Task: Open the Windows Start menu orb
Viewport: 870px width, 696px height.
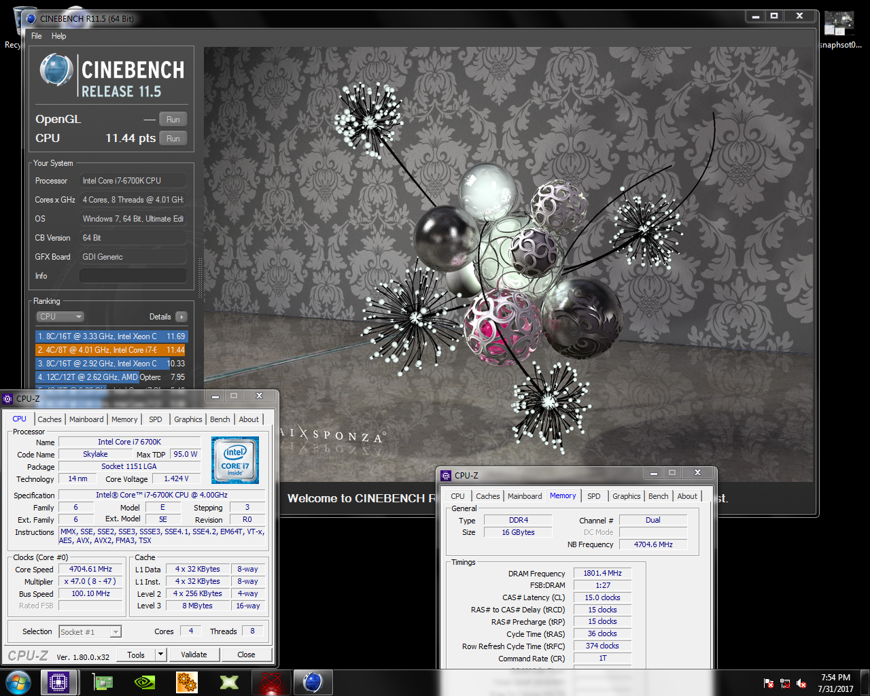Action: point(18,682)
